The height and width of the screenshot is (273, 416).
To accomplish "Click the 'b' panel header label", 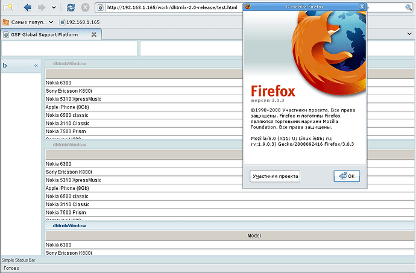I will point(5,65).
